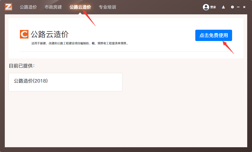This screenshot has width=252, height=152.
Task: Close the application window
Action: click(244, 7)
